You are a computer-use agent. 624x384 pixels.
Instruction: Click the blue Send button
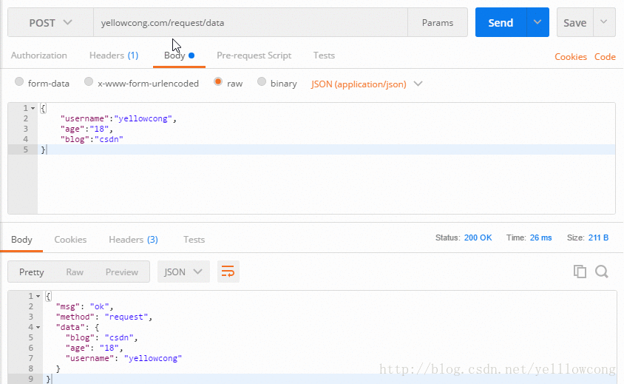501,23
